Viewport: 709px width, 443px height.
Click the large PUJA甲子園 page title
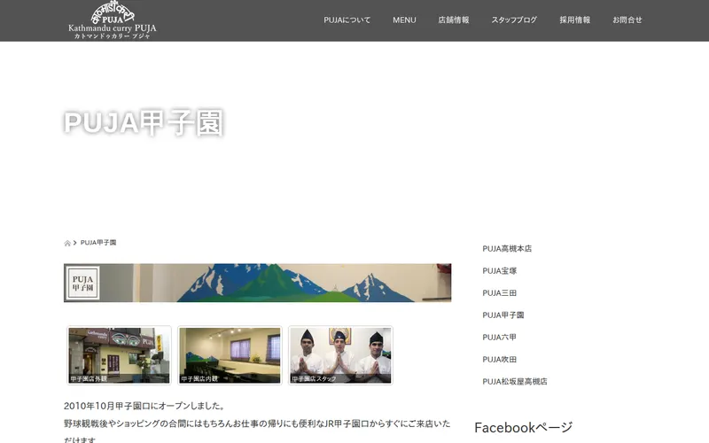tap(144, 122)
